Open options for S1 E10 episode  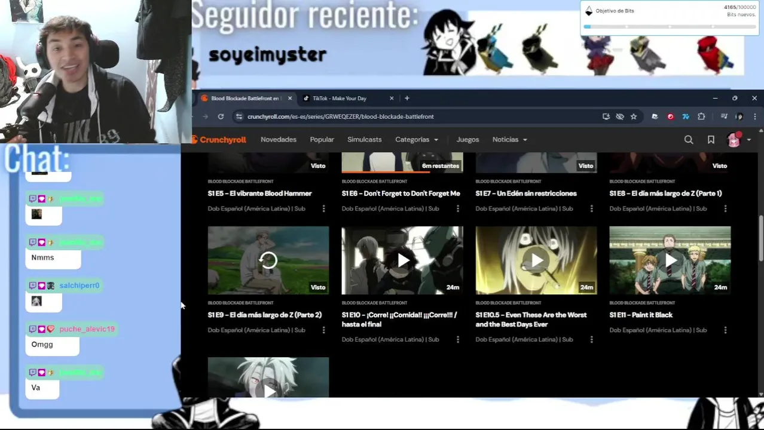[x=457, y=339]
